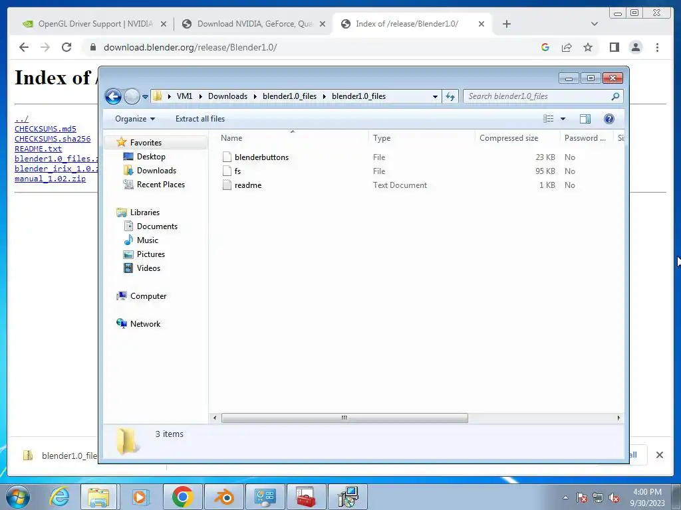Open manual_1.02.zip link
This screenshot has height=510, width=681.
50,179
